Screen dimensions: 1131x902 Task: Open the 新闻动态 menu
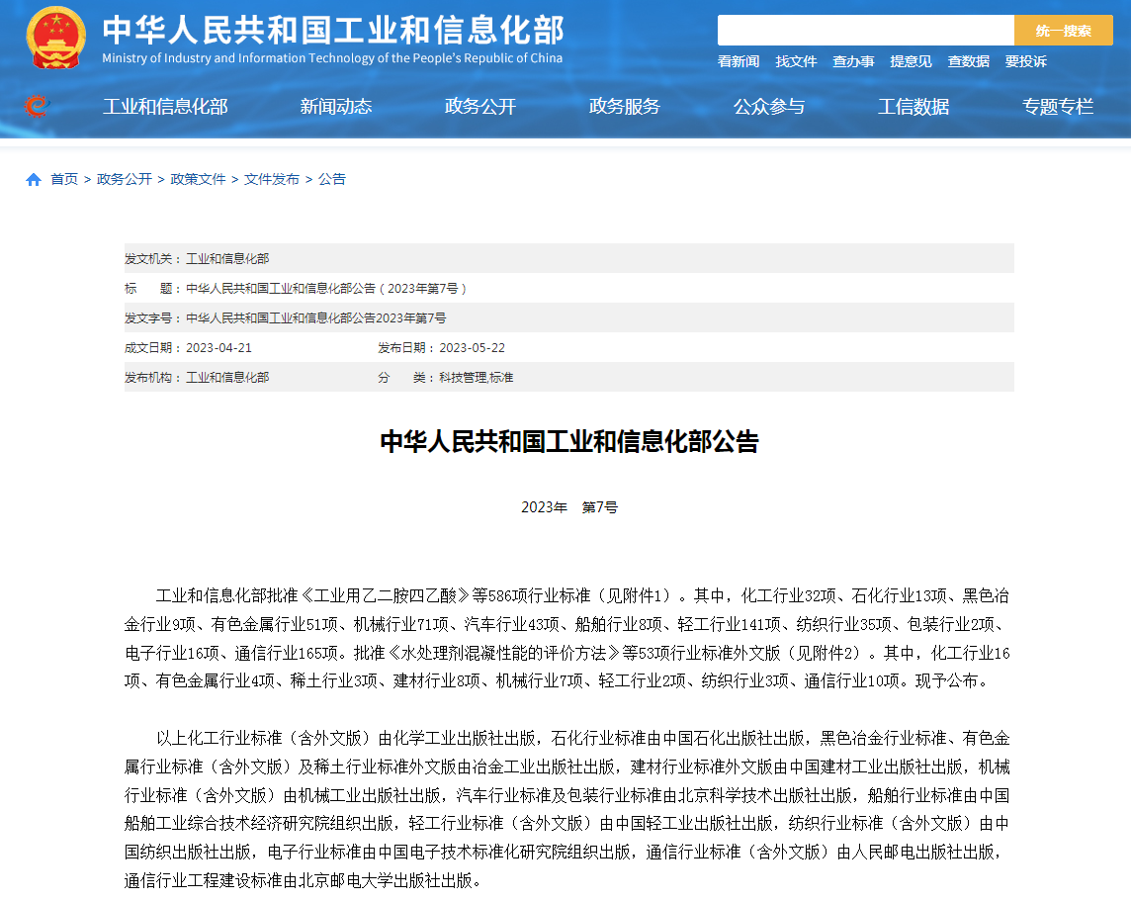(x=336, y=107)
